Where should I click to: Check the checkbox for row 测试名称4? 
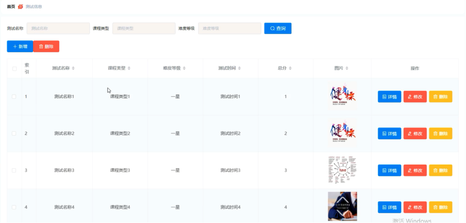click(x=14, y=207)
